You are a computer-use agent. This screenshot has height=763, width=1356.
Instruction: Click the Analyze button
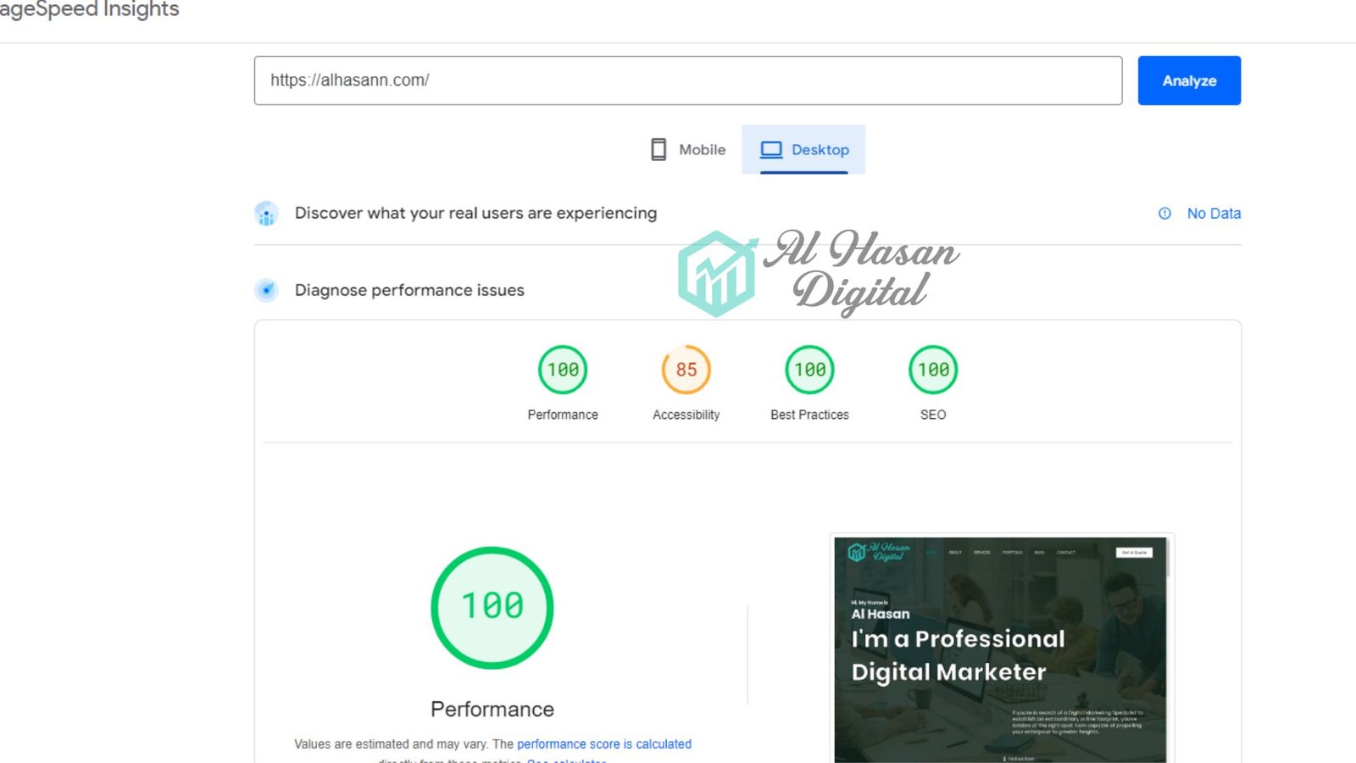click(1189, 81)
